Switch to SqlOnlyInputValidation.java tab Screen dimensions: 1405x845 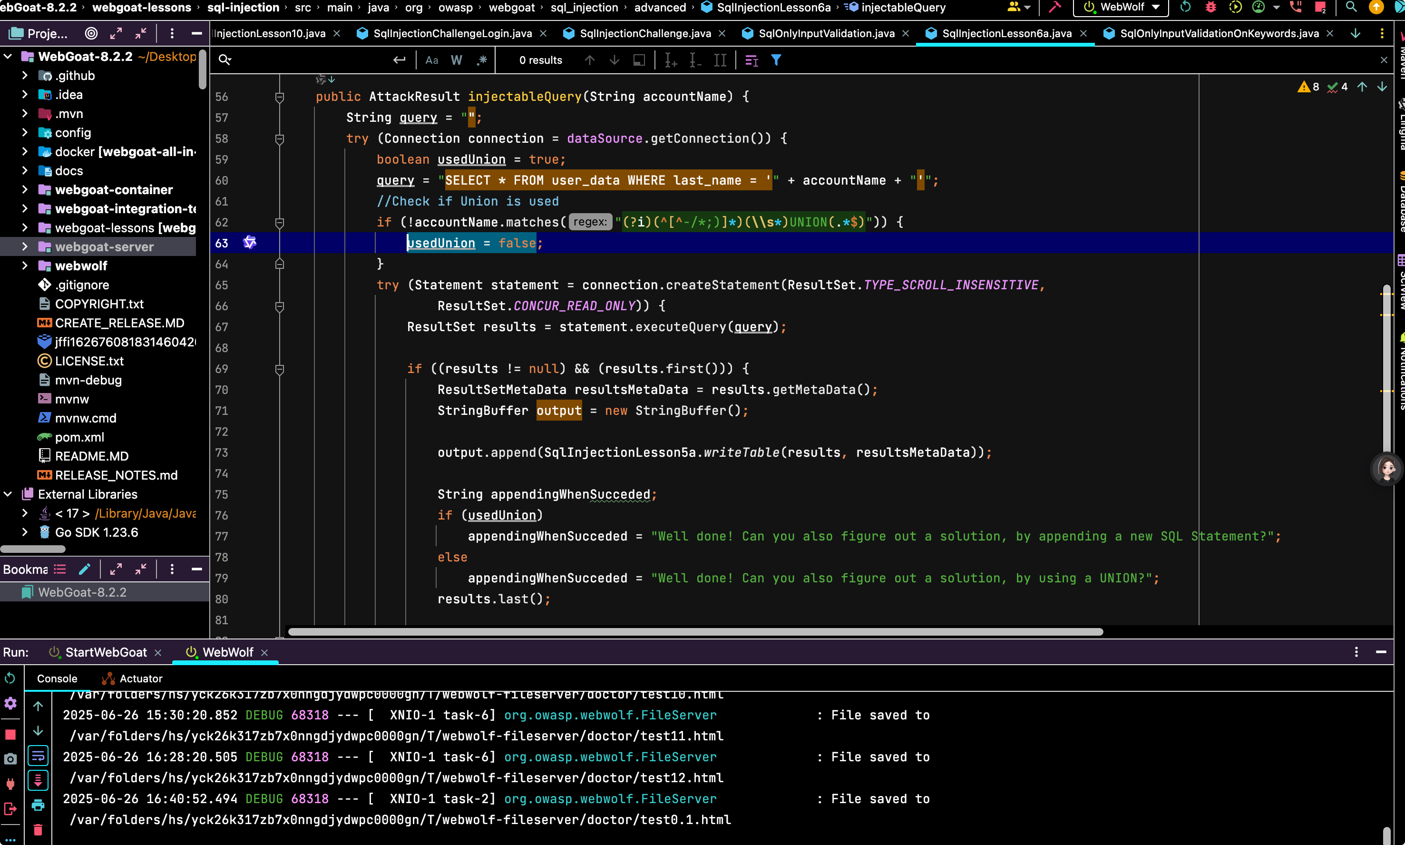826,34
